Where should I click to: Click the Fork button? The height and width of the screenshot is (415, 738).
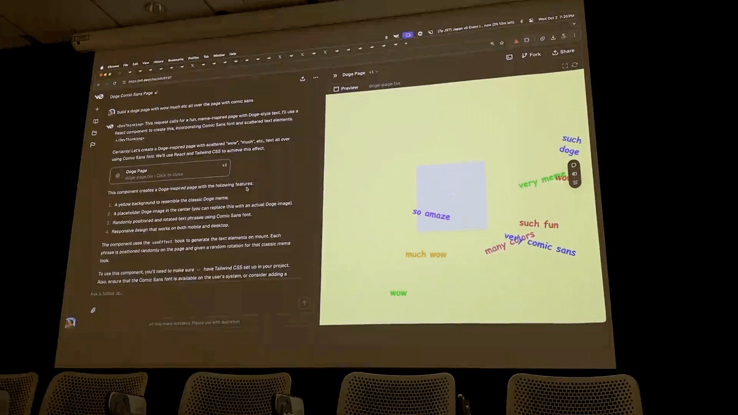tap(531, 55)
